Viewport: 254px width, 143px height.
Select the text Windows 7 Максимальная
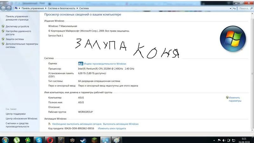(63, 26)
